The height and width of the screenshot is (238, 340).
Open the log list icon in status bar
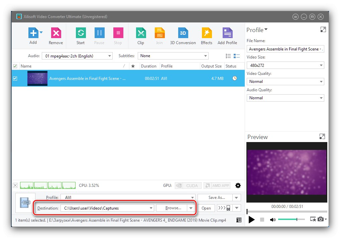click(x=239, y=220)
